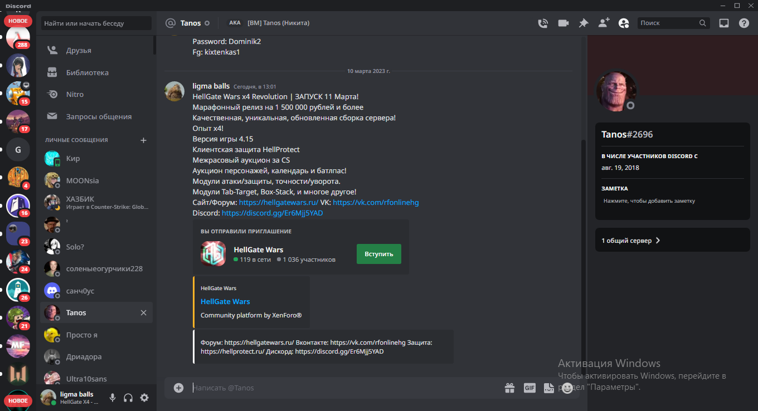Open the chat with Ultra10sans

pos(96,378)
